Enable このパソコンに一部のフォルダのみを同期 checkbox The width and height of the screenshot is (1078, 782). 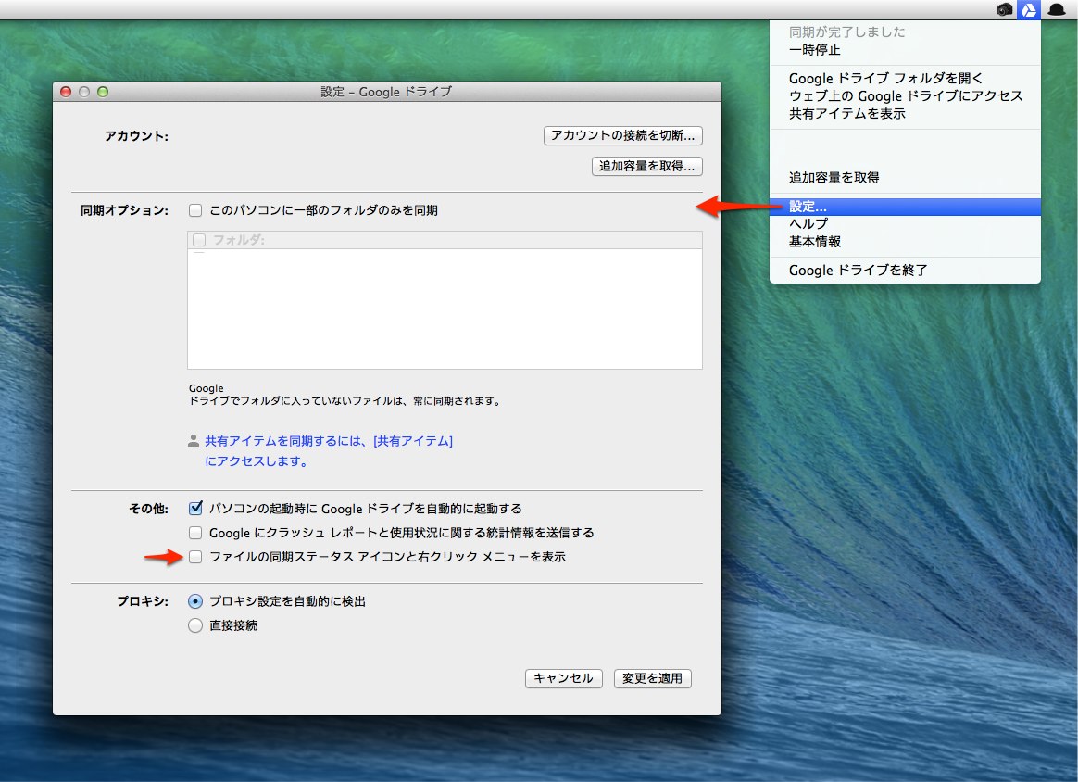click(x=195, y=210)
